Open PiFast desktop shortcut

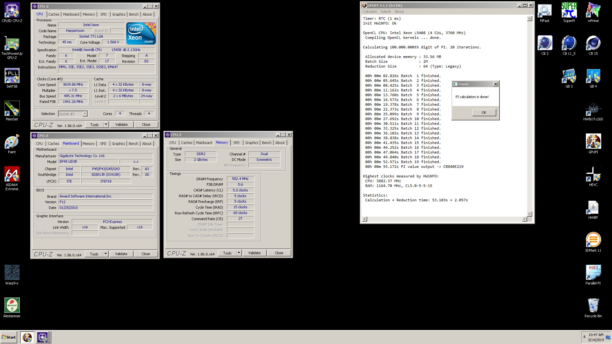(544, 13)
